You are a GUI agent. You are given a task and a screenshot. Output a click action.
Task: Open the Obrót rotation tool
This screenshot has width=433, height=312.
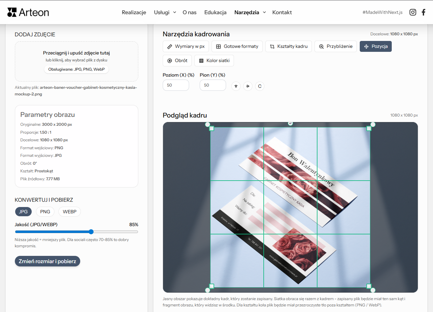click(x=177, y=60)
